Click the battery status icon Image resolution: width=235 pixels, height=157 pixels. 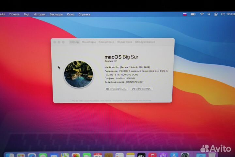click(x=193, y=14)
